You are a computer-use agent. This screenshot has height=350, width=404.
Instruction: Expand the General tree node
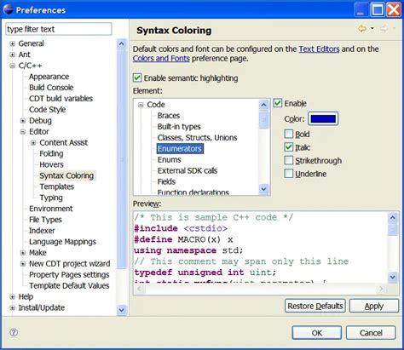pos(12,43)
